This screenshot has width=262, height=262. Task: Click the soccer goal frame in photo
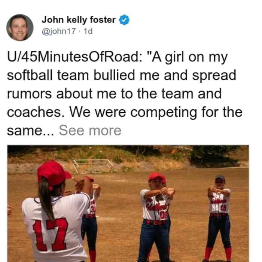(x=93, y=165)
